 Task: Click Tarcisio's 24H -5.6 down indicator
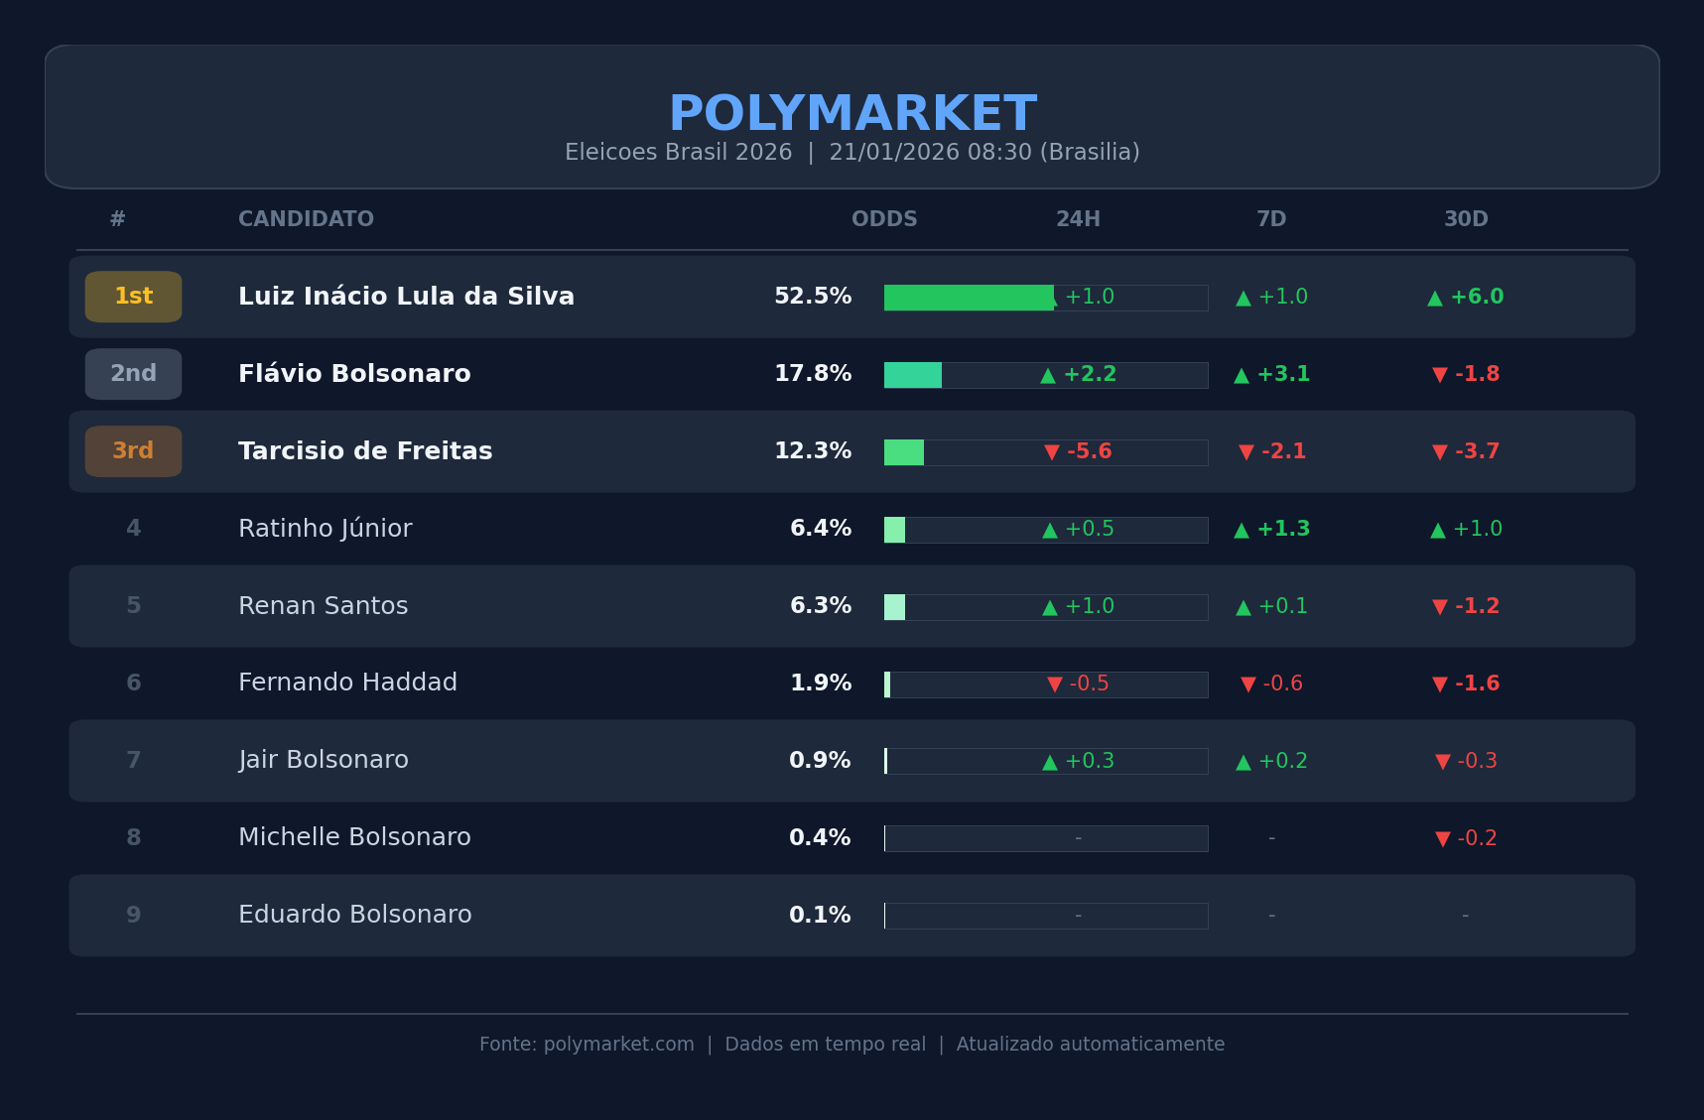[1078, 452]
